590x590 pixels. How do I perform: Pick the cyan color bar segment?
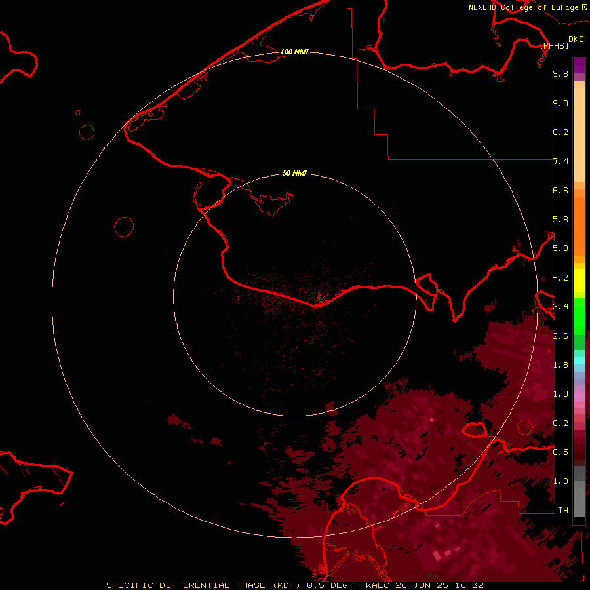pyautogui.click(x=579, y=361)
